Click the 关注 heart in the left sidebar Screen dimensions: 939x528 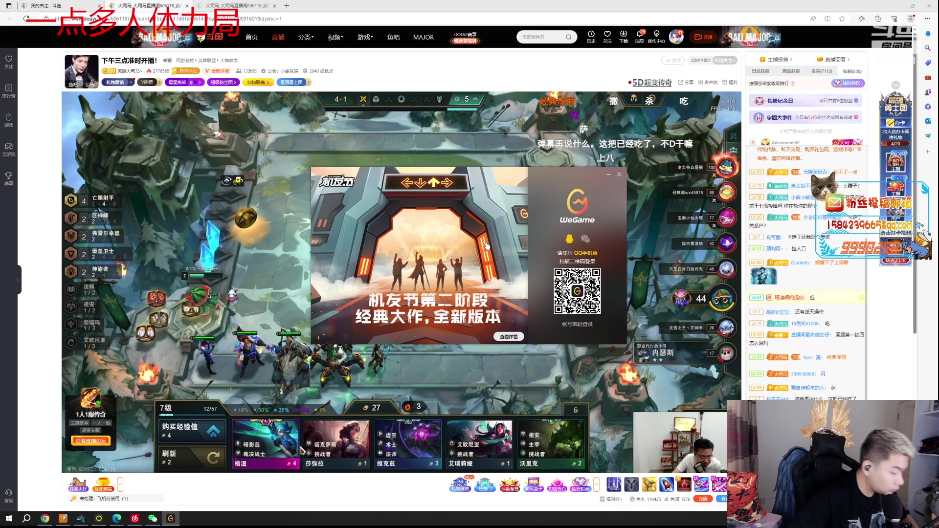click(x=9, y=62)
